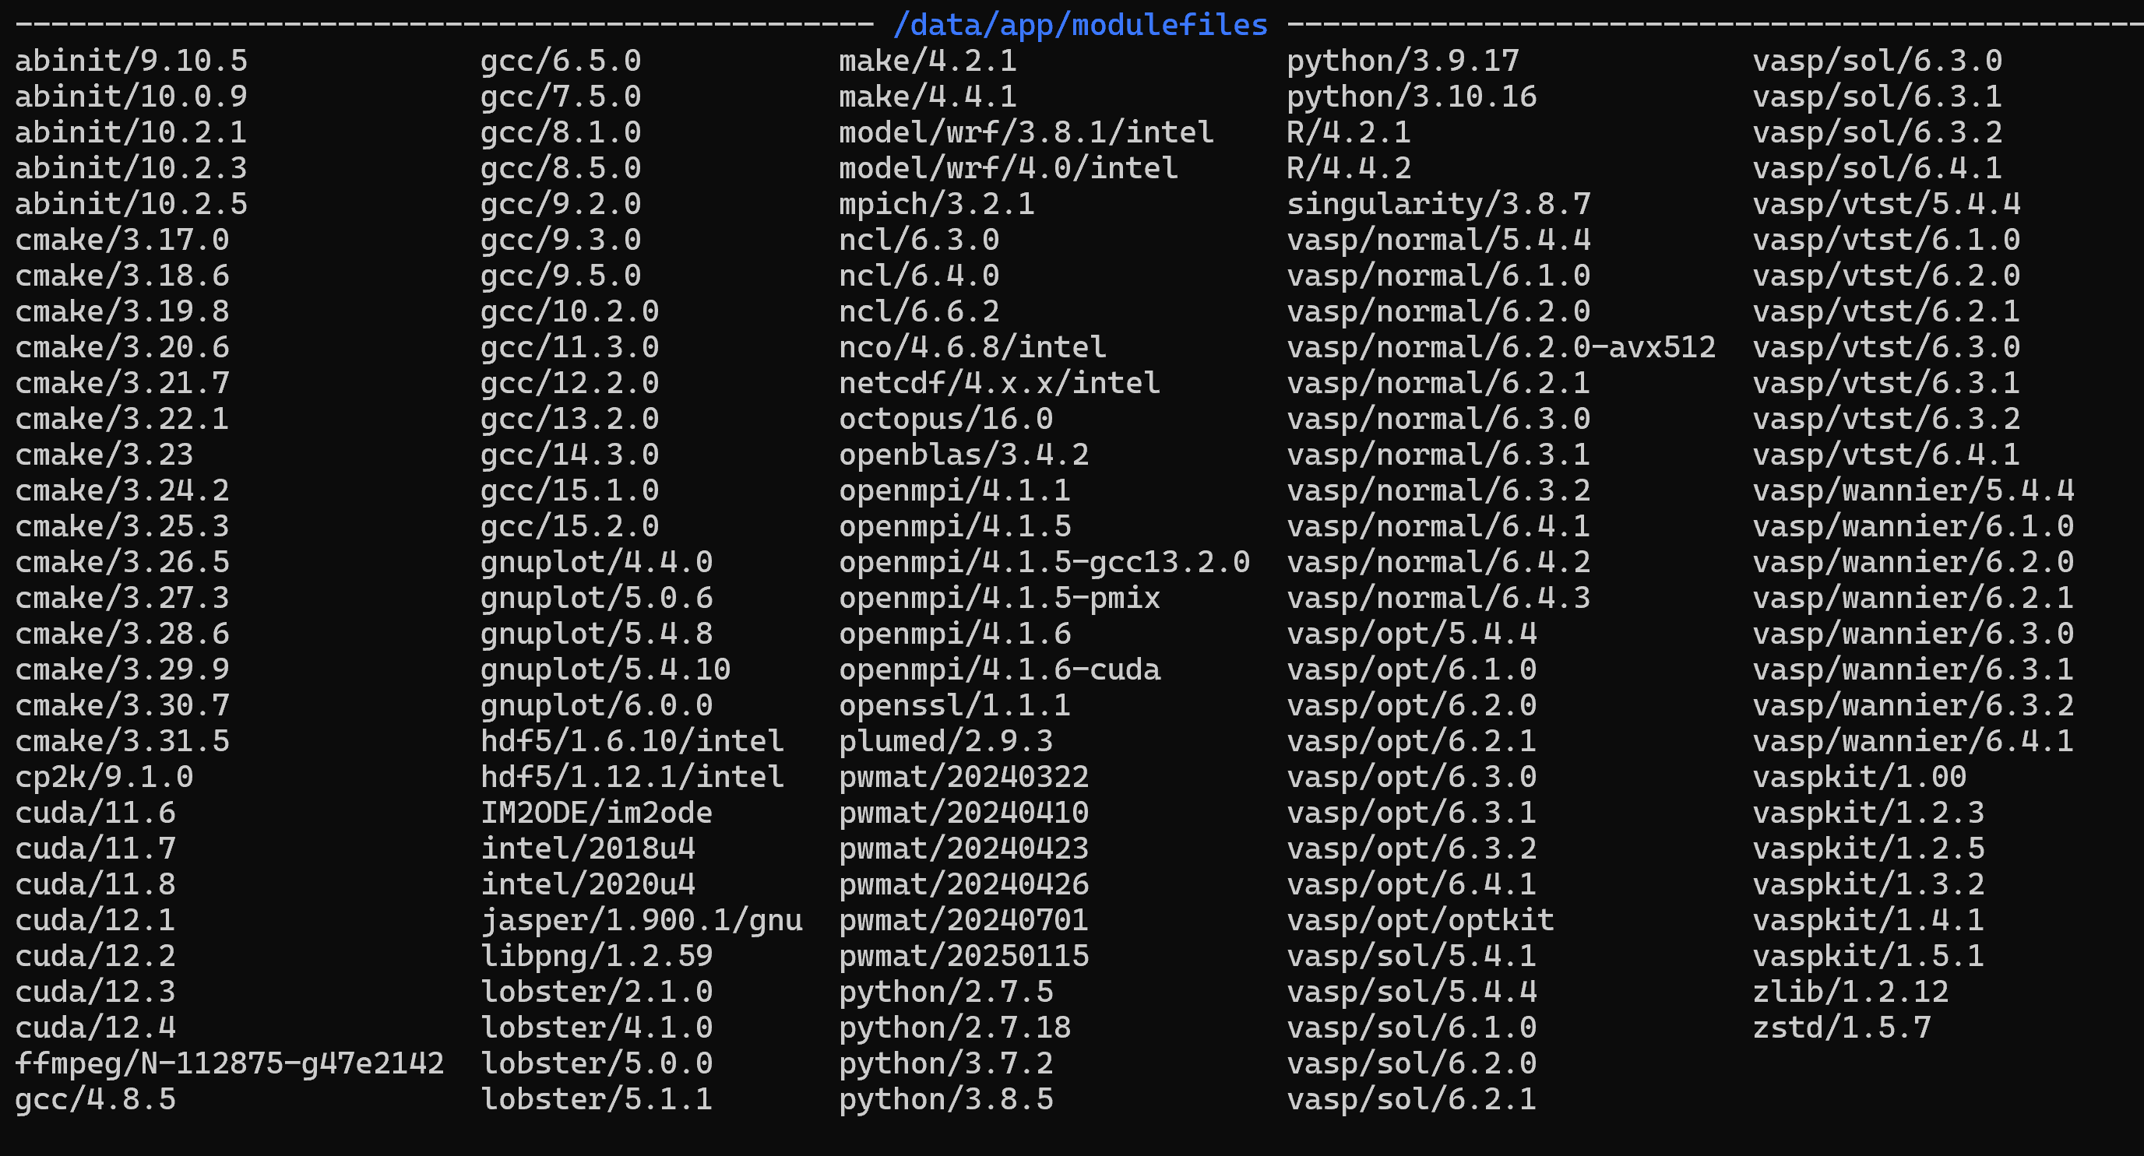Viewport: 2144px width, 1156px height.
Task: Click the cp2k/9.1.0 module name
Action: [104, 778]
